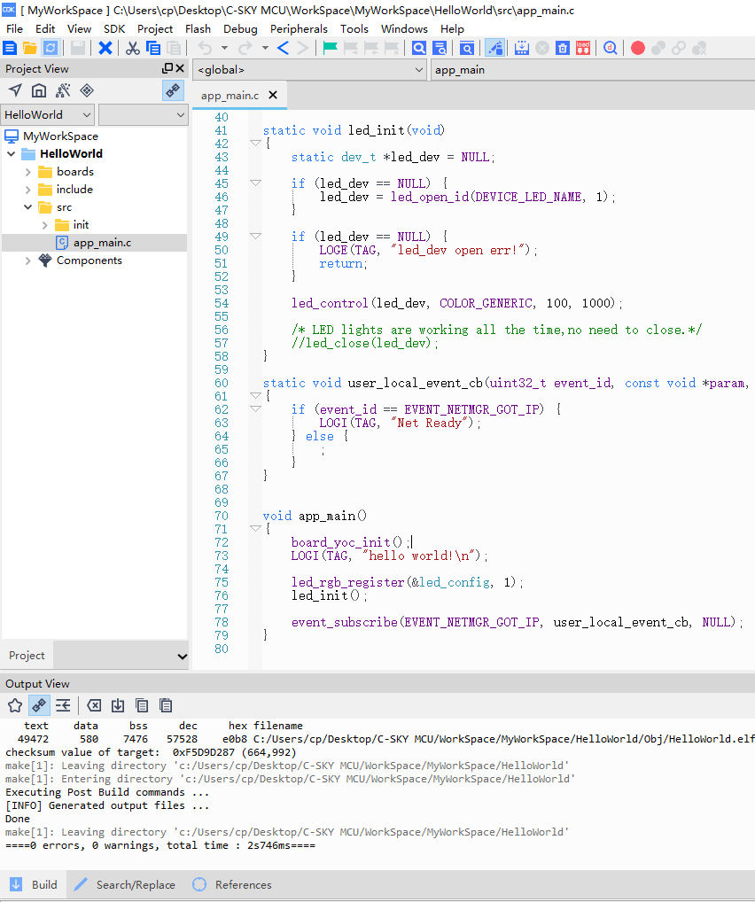Click the scissors Cut icon

tap(133, 49)
